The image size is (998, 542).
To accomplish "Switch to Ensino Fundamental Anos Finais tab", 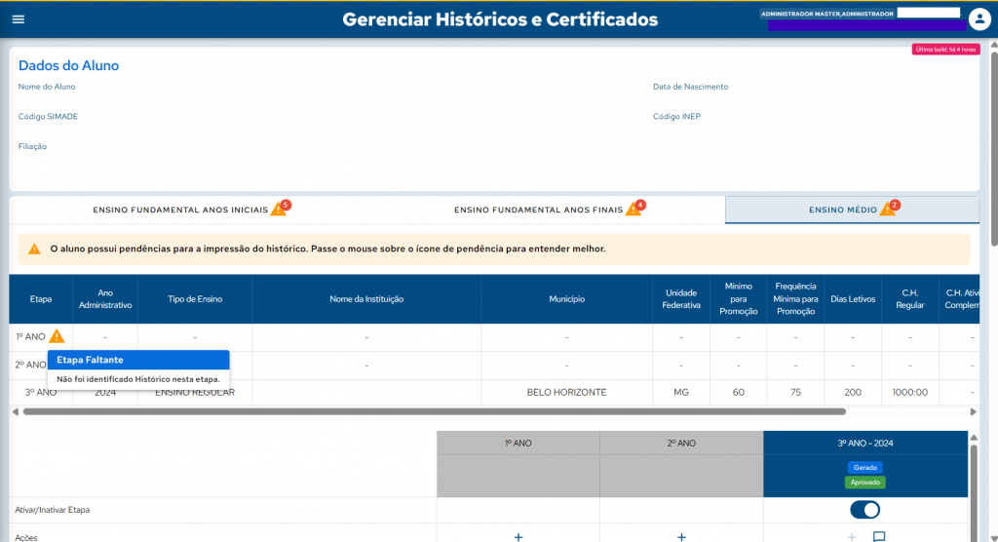I will [x=538, y=210].
